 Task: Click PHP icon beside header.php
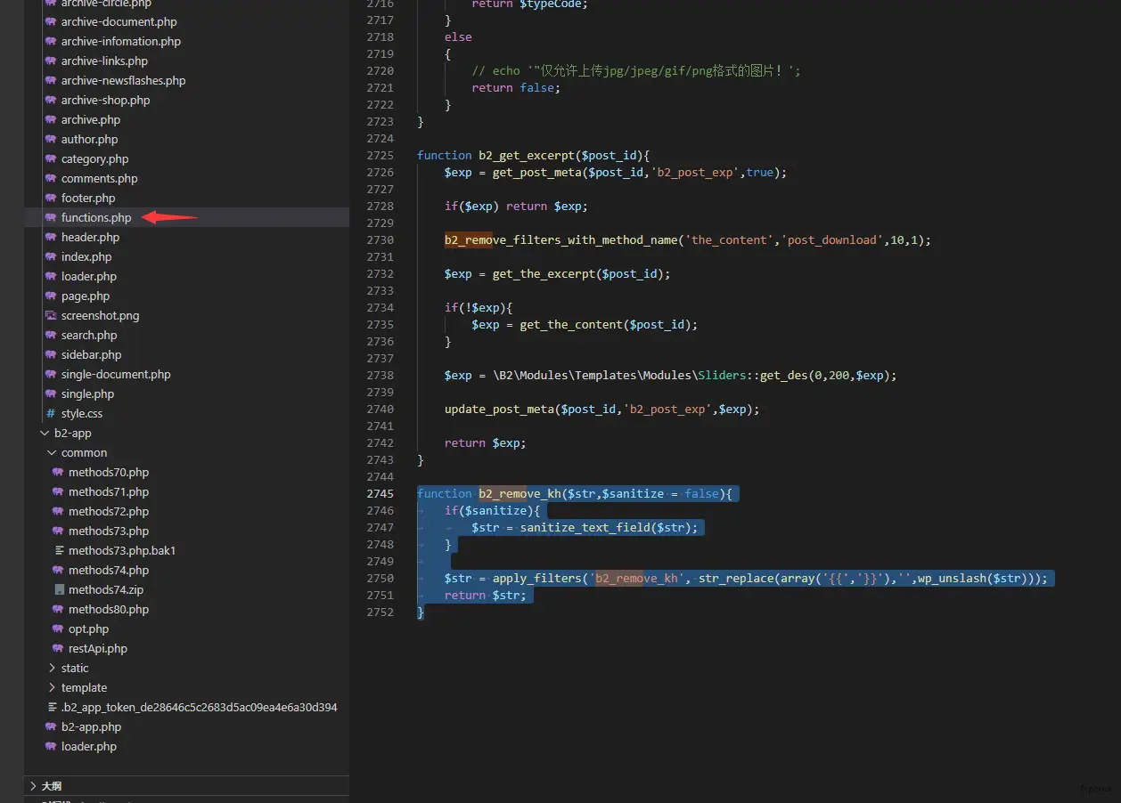(x=51, y=237)
